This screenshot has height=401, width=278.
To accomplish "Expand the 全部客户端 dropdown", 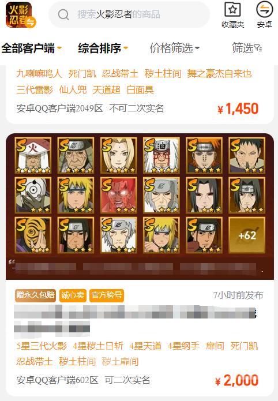I will pos(32,48).
